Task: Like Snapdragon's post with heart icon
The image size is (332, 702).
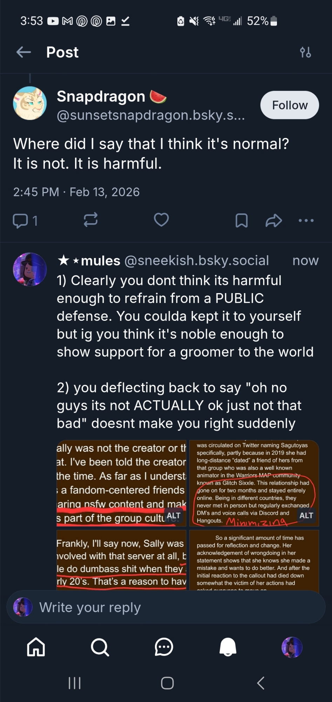Action: click(161, 220)
